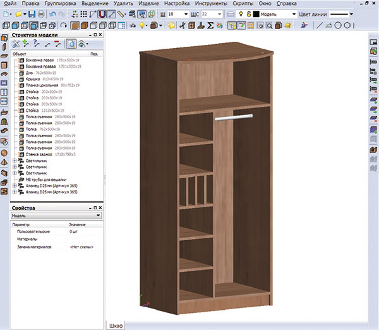Image resolution: width=379 pixels, height=330 pixels.
Task: Click the red minus remove icon in structure panel
Action: click(58, 44)
